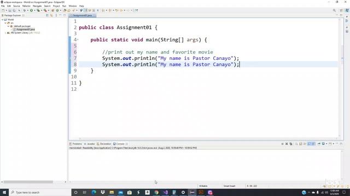Run the program with green Run button

tap(32, 10)
